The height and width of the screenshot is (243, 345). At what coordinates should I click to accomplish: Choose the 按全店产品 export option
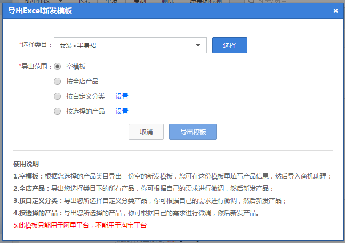tap(57, 82)
